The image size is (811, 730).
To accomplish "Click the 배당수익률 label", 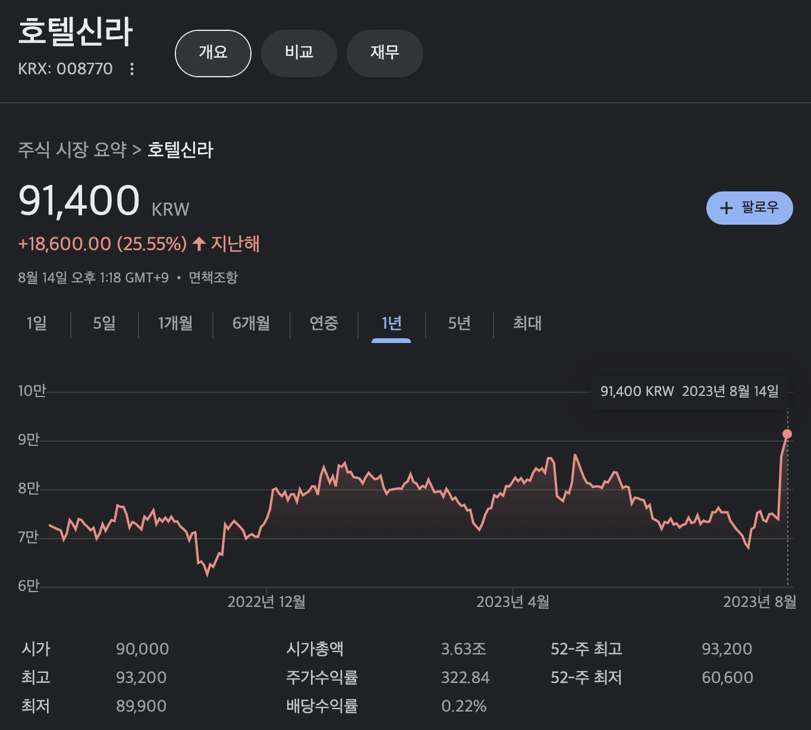I will coord(322,706).
